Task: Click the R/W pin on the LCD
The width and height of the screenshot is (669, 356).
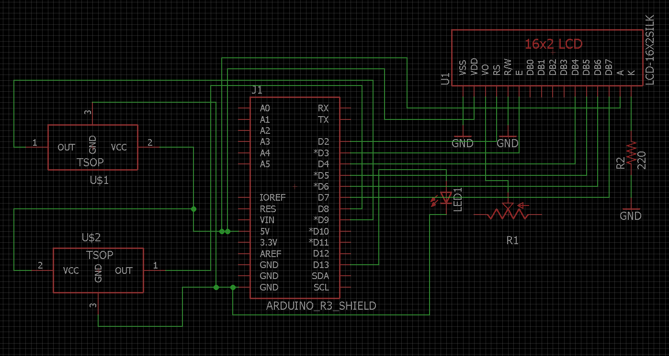Action: pyautogui.click(x=508, y=68)
